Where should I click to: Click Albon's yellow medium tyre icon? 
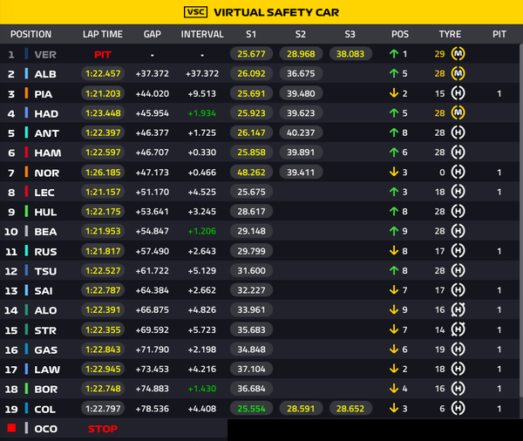point(458,73)
